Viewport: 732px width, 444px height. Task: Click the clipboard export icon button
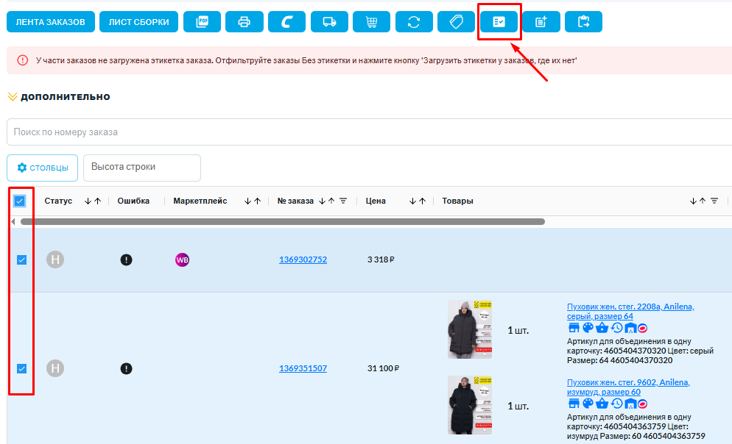(583, 22)
